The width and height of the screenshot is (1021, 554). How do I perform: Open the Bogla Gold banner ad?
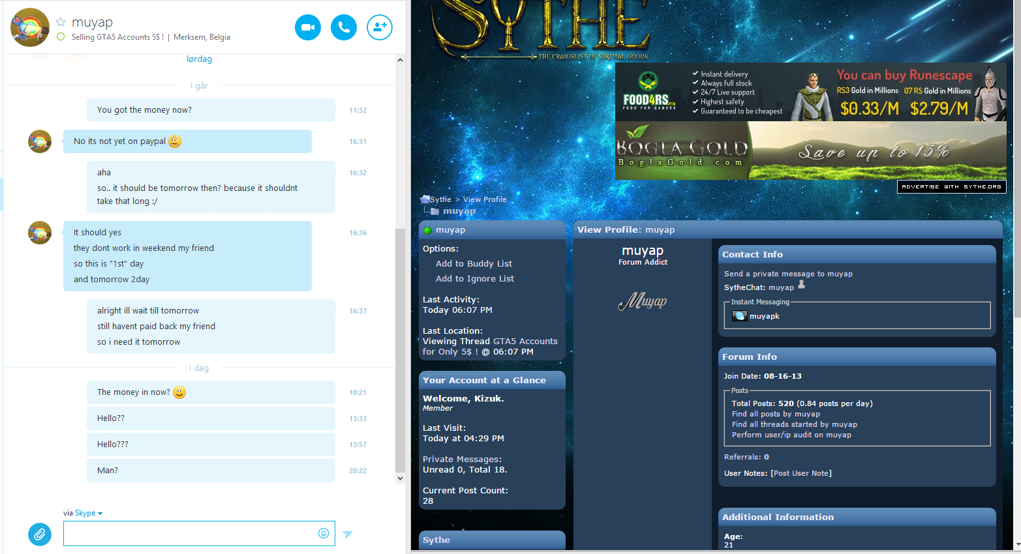(x=811, y=151)
